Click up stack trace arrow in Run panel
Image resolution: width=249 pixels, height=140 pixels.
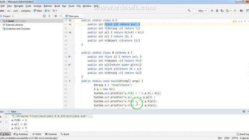tap(6, 117)
